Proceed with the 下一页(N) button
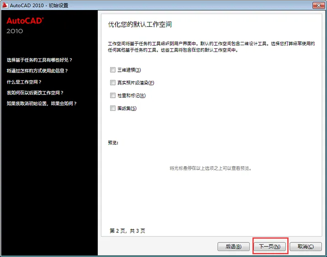The image size is (327, 257). (x=270, y=247)
